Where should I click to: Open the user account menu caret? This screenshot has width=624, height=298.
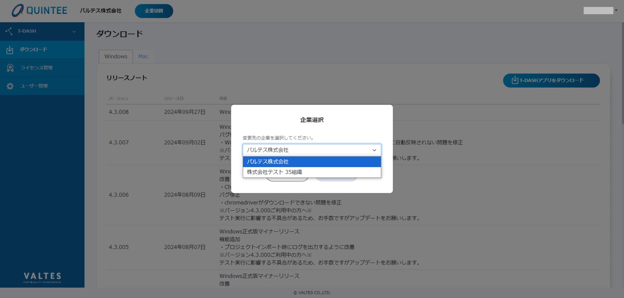click(616, 10)
